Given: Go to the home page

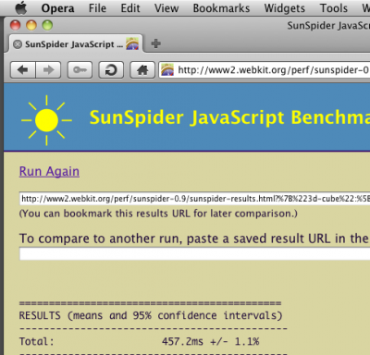Looking at the screenshot, I should pos(142,70).
